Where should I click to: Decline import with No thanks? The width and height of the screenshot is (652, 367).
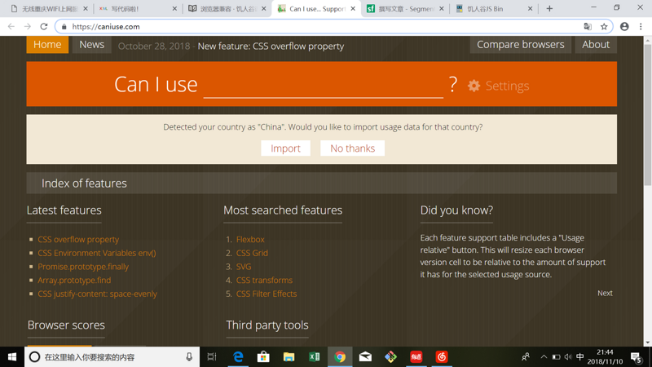(353, 148)
